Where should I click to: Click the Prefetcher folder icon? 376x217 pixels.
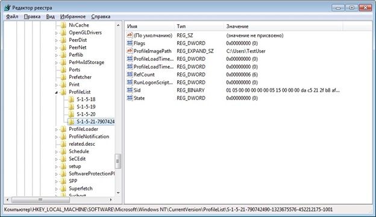click(x=63, y=77)
